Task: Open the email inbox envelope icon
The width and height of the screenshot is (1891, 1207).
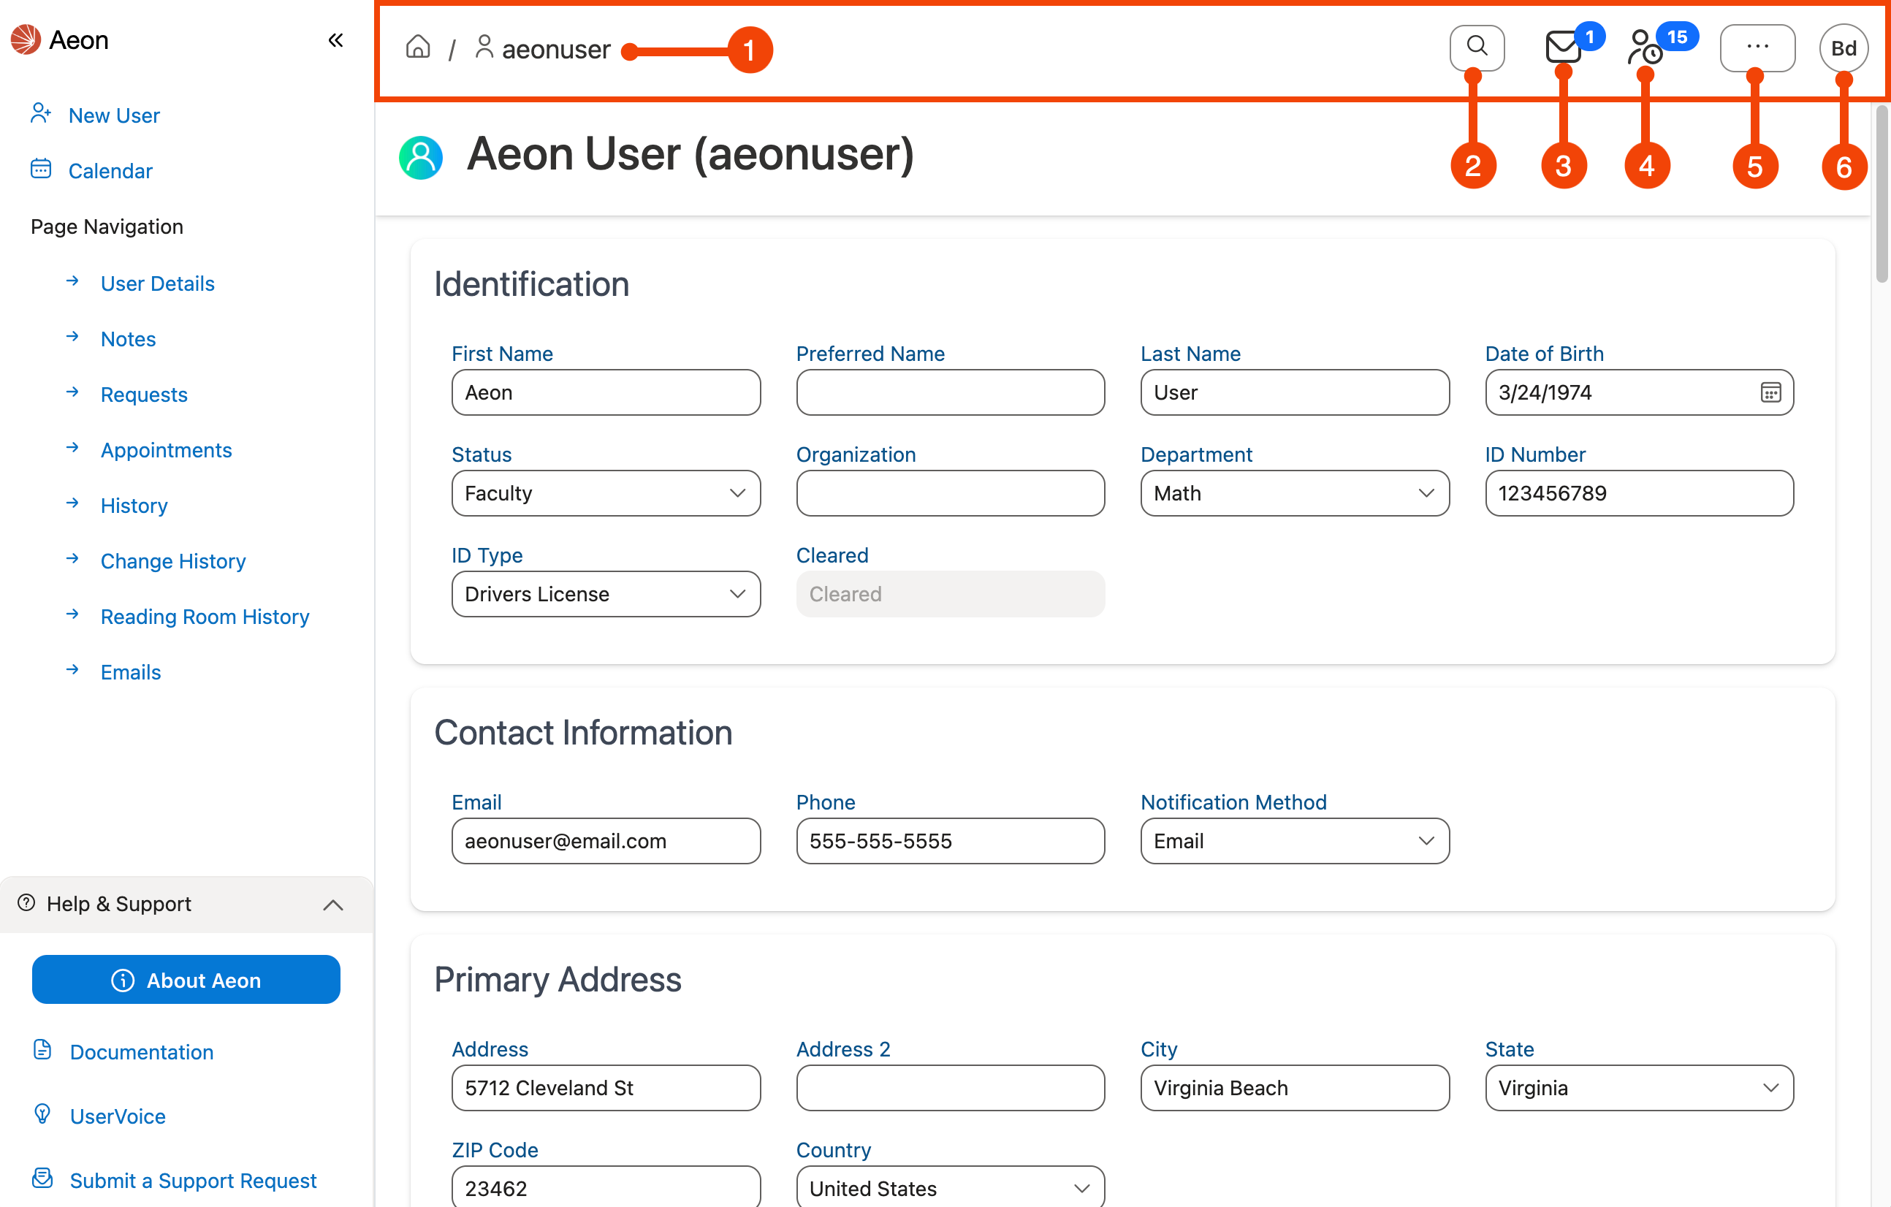Action: [1563, 47]
